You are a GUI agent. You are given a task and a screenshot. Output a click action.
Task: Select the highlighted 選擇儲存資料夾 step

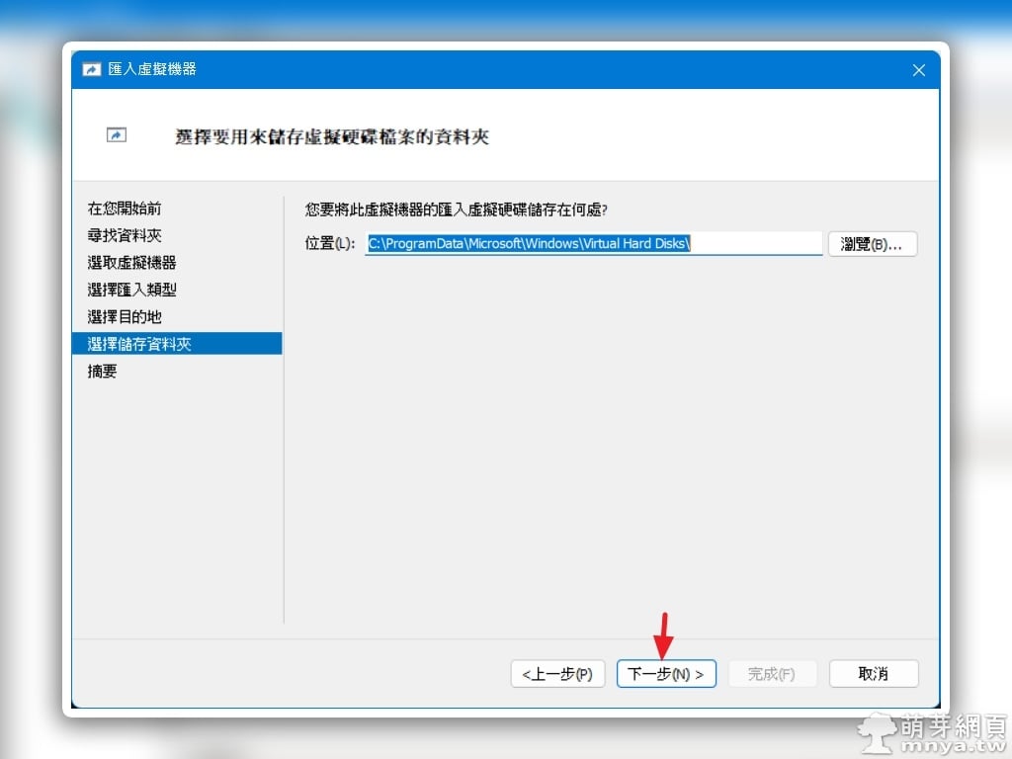(x=139, y=344)
